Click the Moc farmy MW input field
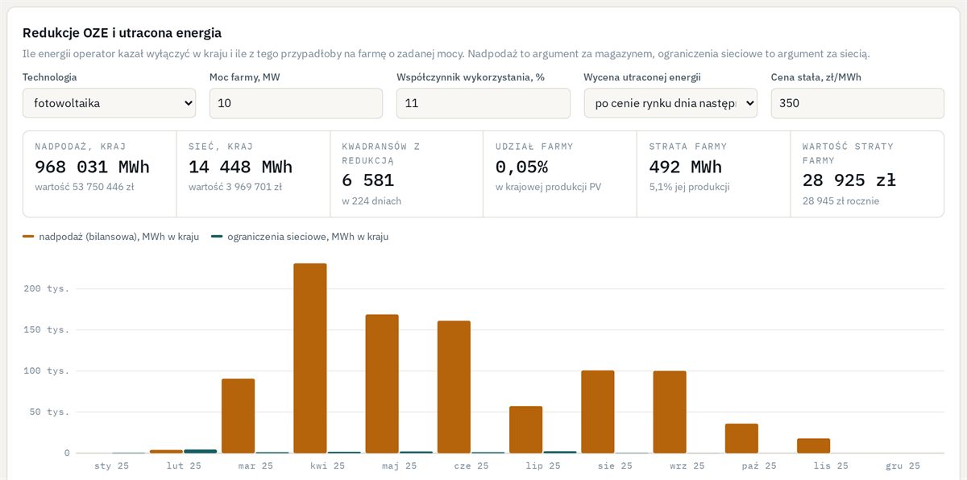The height and width of the screenshot is (480, 967). click(x=296, y=103)
